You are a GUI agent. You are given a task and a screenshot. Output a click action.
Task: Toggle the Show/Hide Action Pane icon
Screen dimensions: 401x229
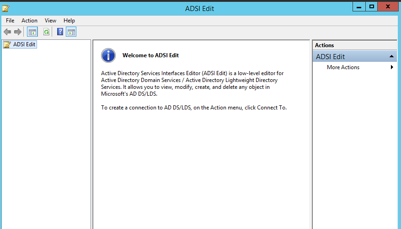point(71,32)
